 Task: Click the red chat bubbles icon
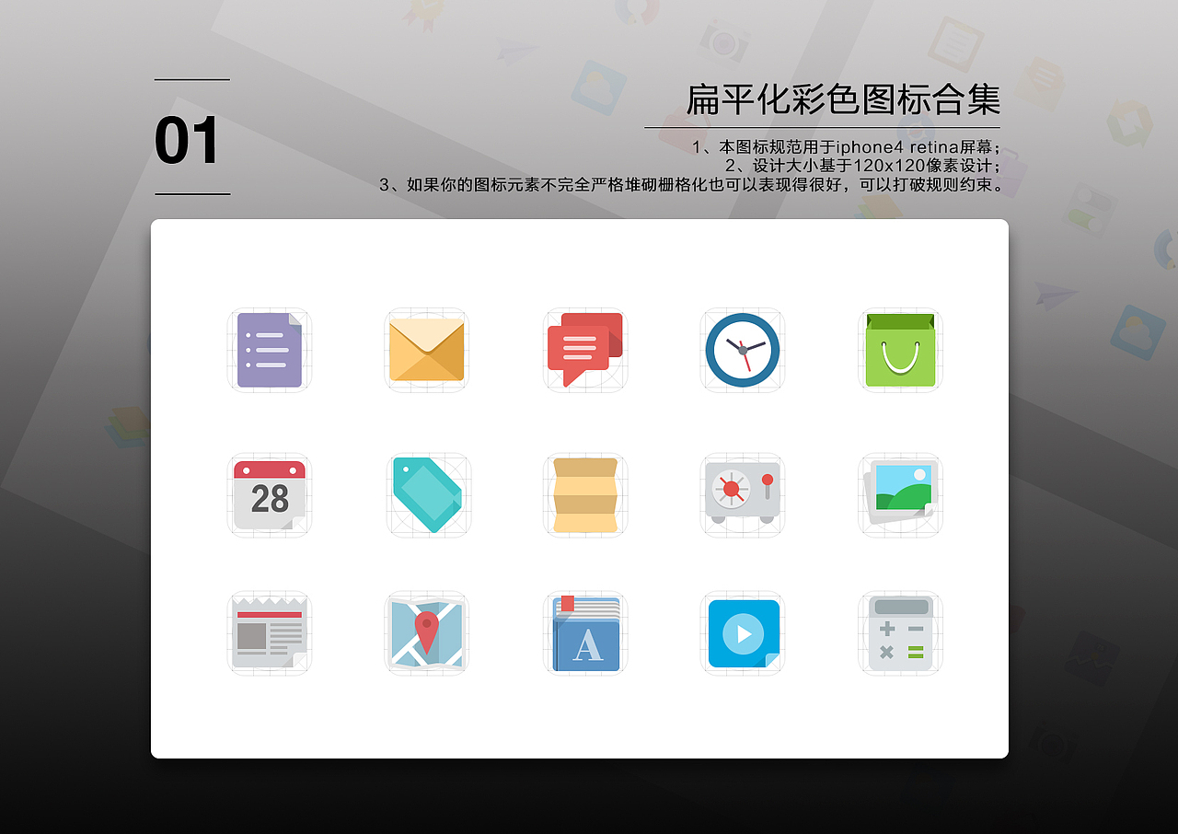(x=584, y=350)
